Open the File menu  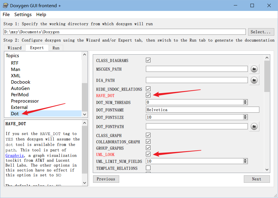click(x=6, y=15)
